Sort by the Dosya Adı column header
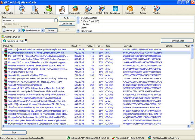195x140 pixels. pyautogui.click(x=35, y=46)
